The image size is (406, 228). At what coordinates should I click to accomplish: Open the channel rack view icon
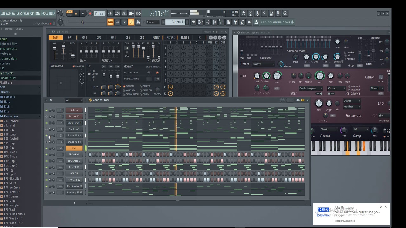tap(207, 22)
